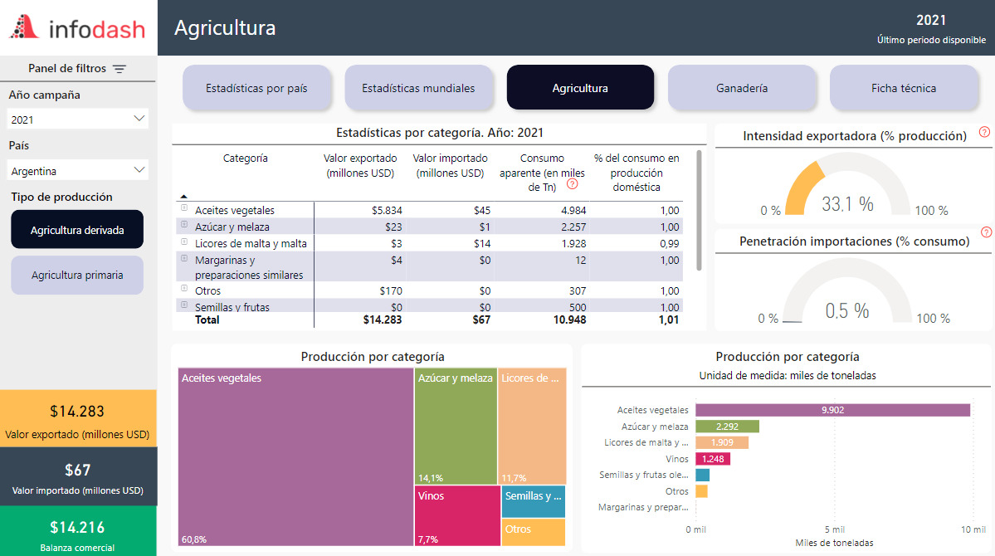Select the Agricultura tab
The image size is (995, 556).
click(x=580, y=88)
